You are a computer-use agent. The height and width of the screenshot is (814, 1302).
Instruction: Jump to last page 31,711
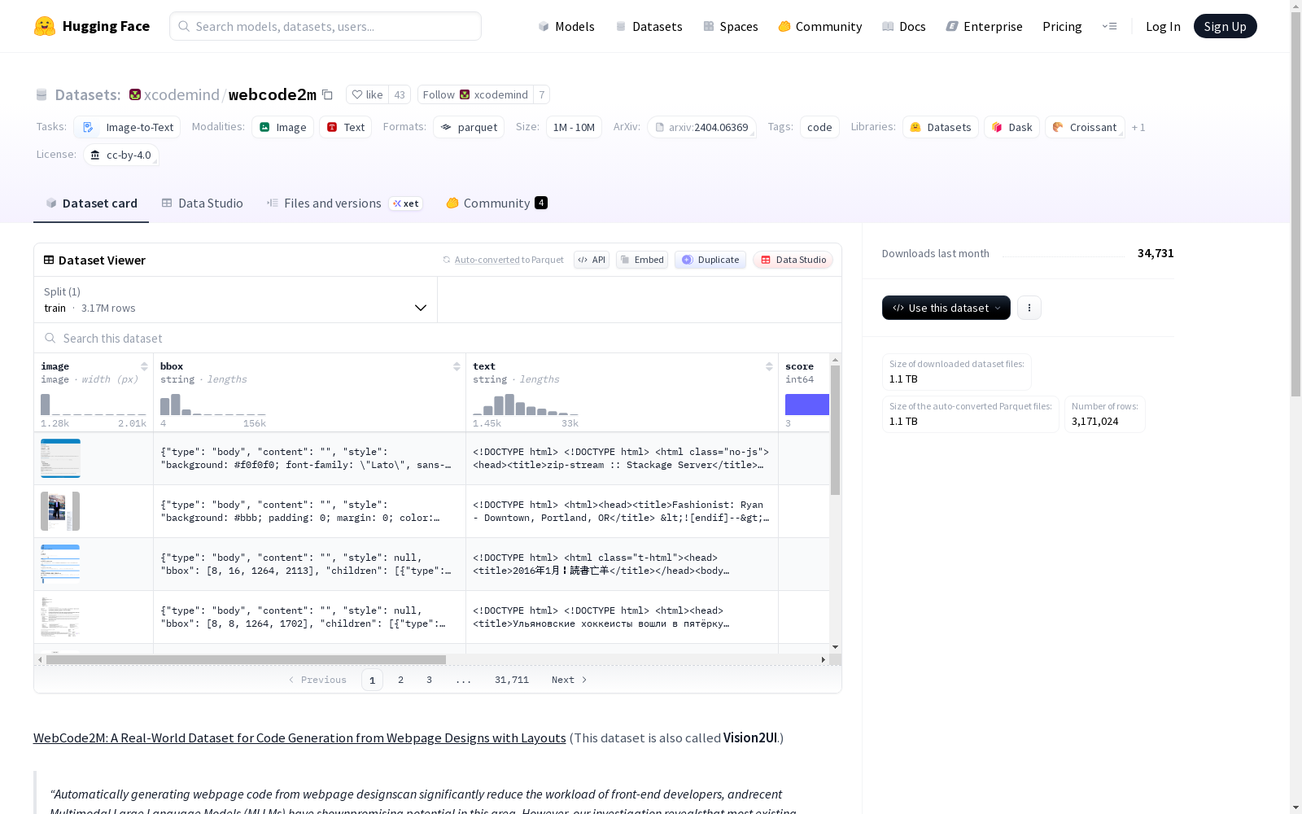(512, 680)
